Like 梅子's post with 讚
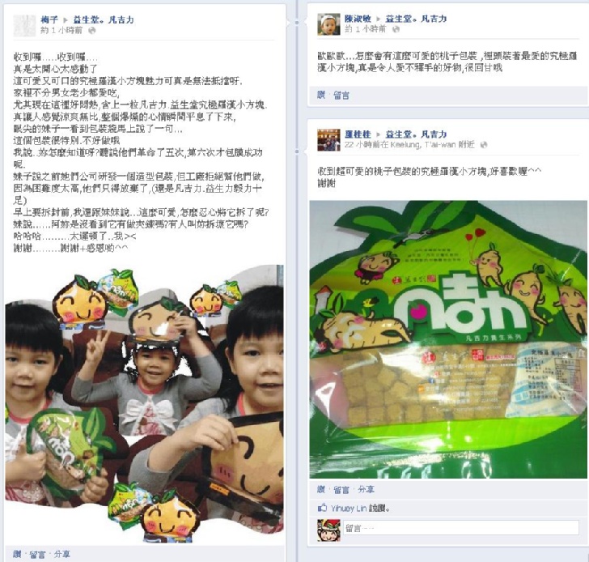Screen dimensions: 589x562 pyautogui.click(x=17, y=554)
